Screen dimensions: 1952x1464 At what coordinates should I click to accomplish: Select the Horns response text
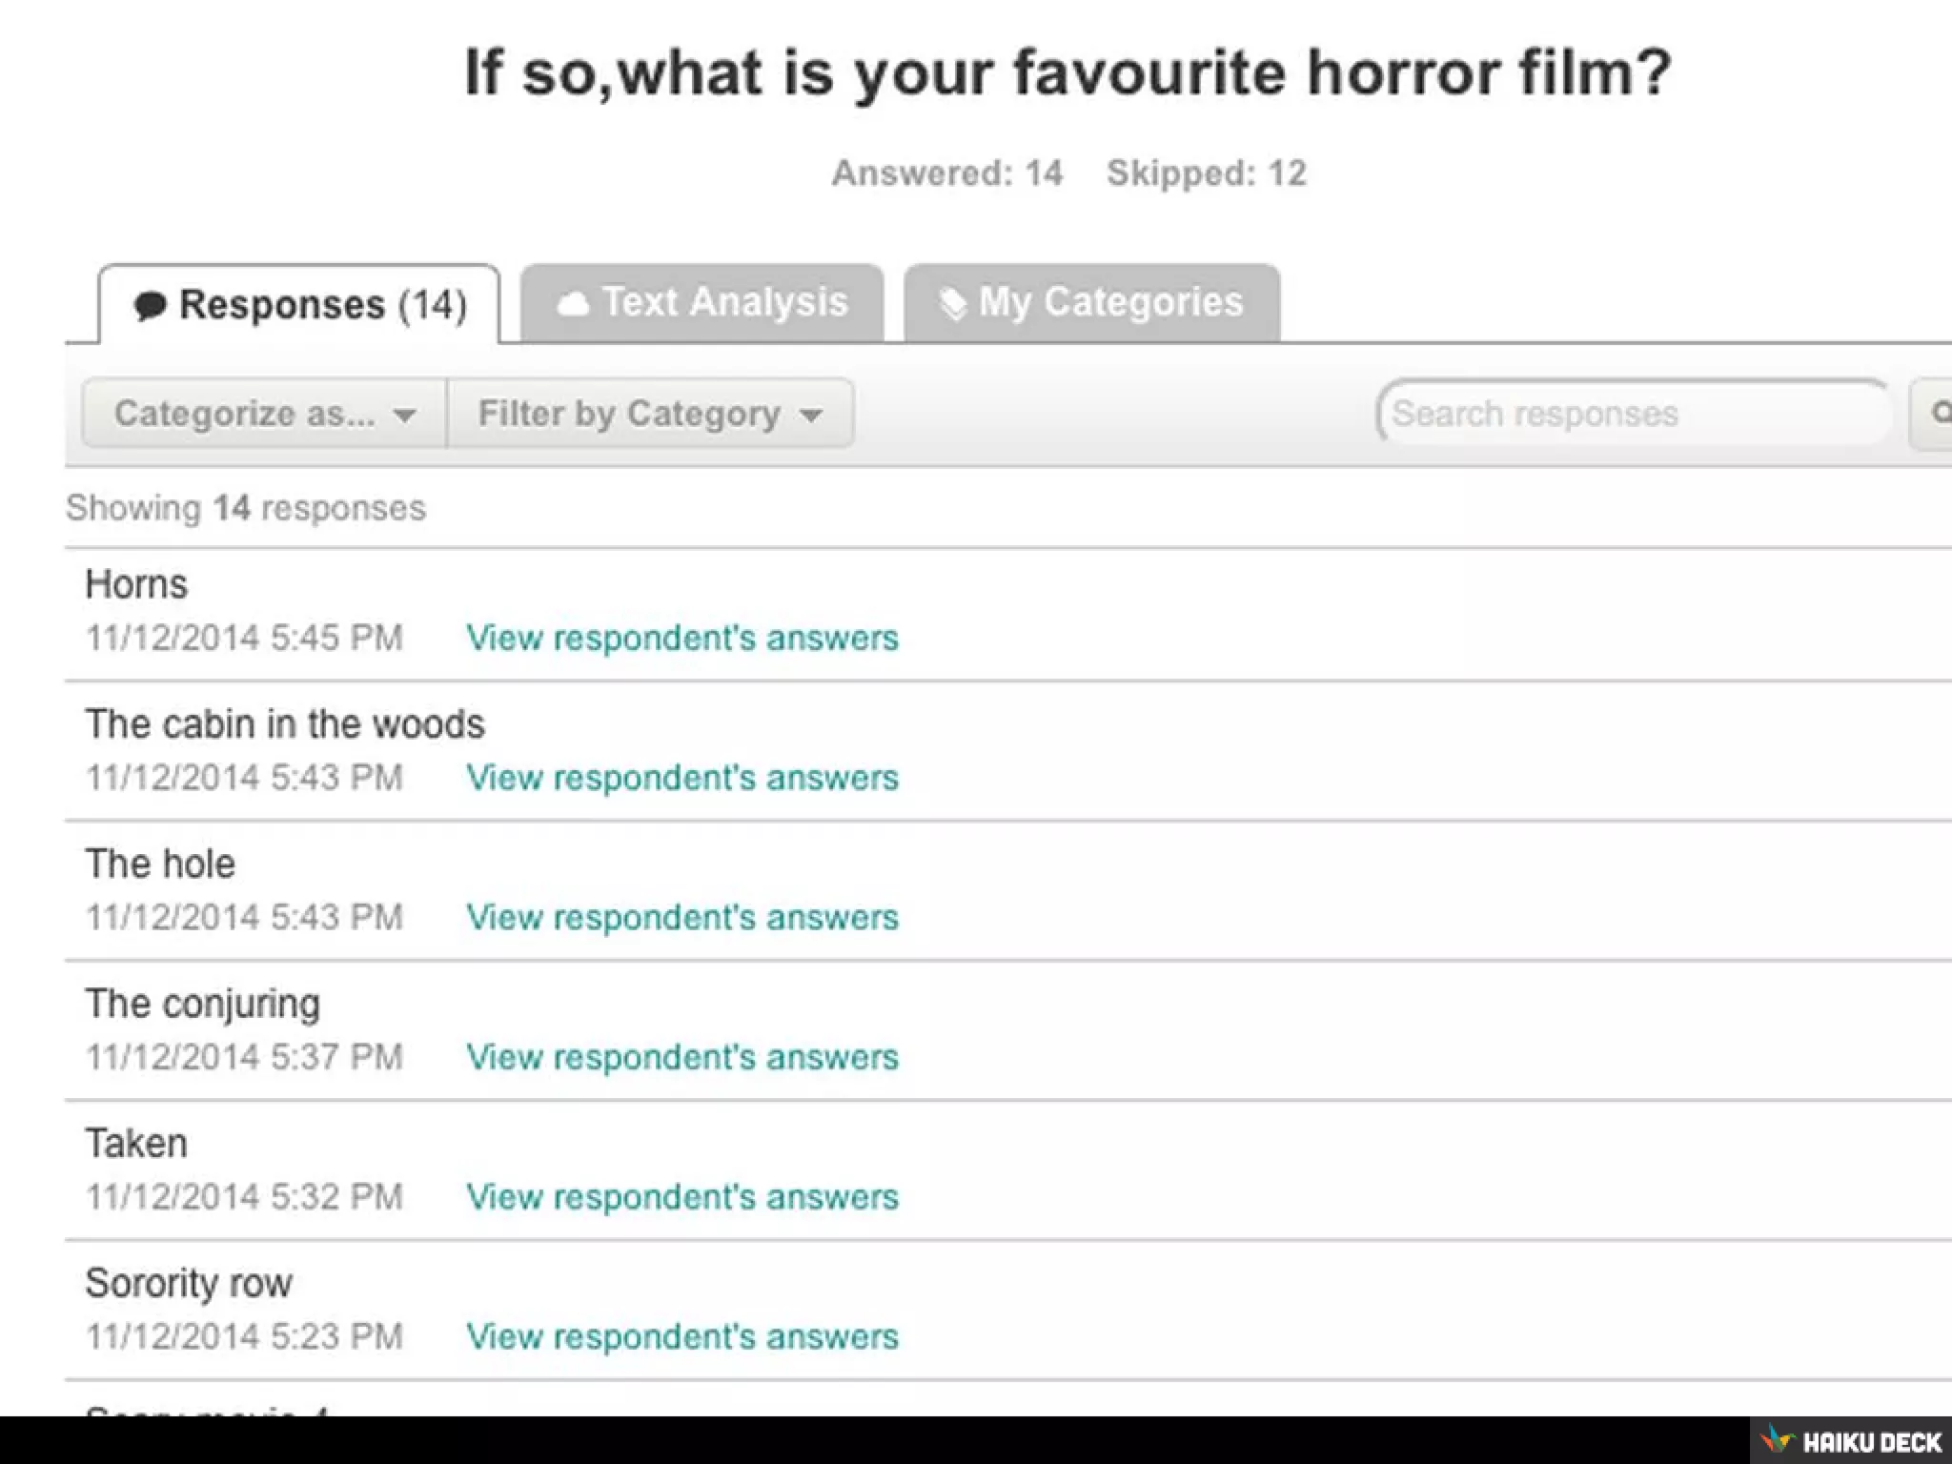tap(136, 584)
